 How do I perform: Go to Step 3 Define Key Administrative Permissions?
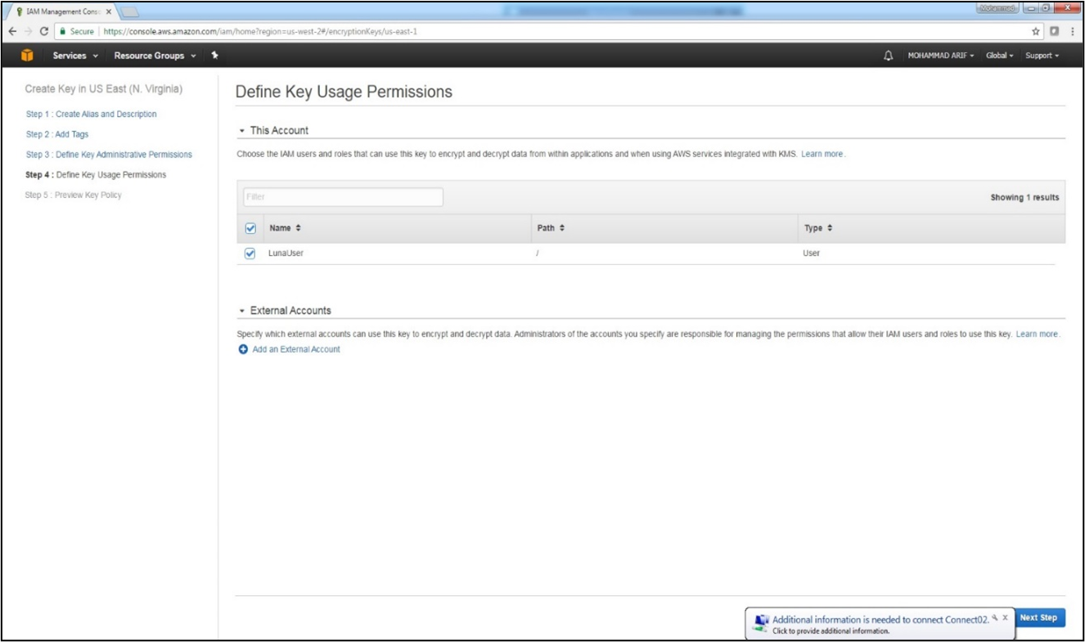click(x=109, y=155)
